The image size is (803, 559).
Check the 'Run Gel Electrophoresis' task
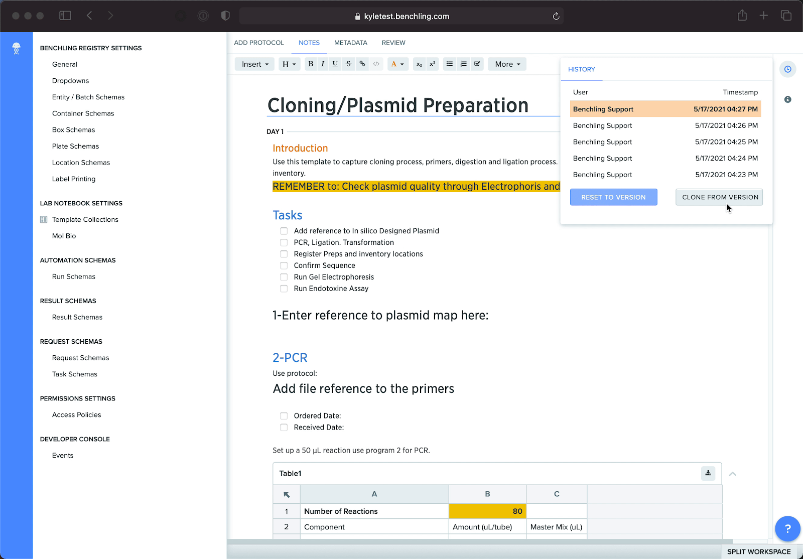tap(284, 277)
